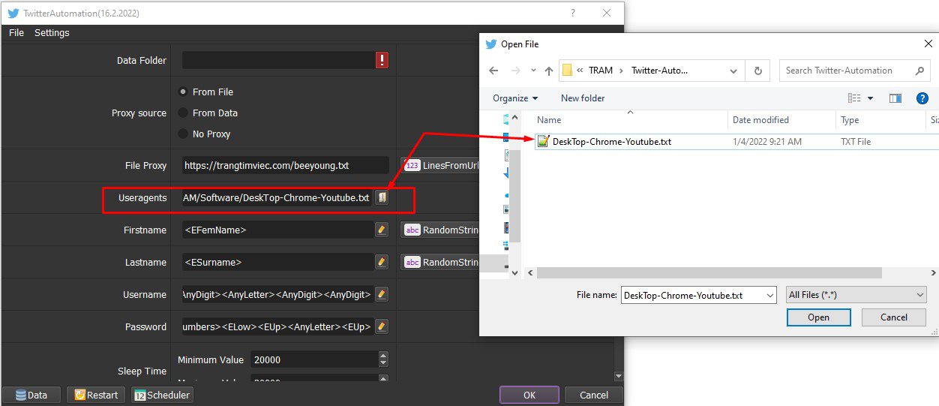The width and height of the screenshot is (939, 406).
Task: Click the Refresh icon in Open File dialog
Action: (x=758, y=71)
